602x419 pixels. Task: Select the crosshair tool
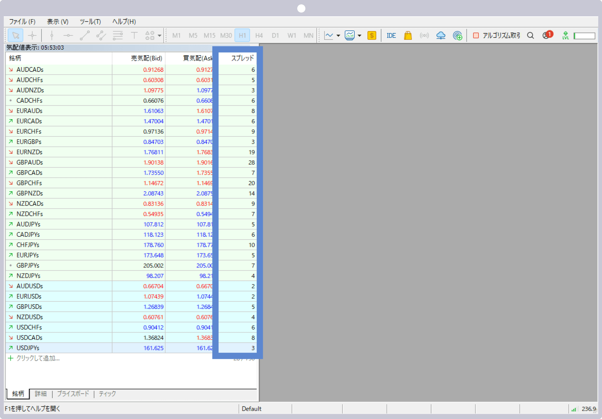click(32, 35)
